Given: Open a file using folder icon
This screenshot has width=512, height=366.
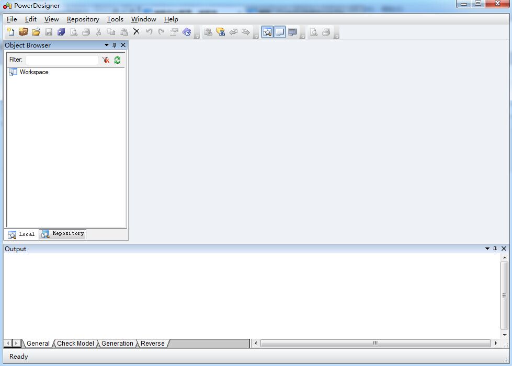Looking at the screenshot, I should pos(36,32).
